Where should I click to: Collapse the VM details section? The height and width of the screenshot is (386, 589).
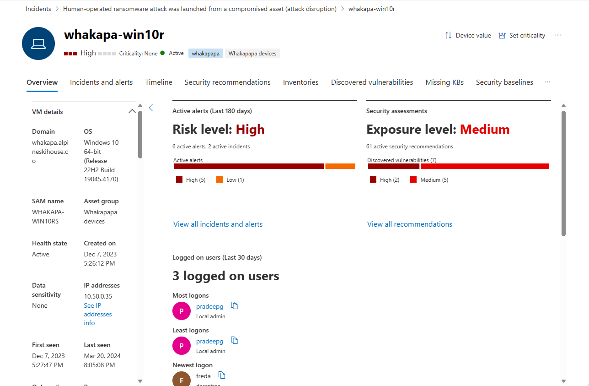pos(132,111)
